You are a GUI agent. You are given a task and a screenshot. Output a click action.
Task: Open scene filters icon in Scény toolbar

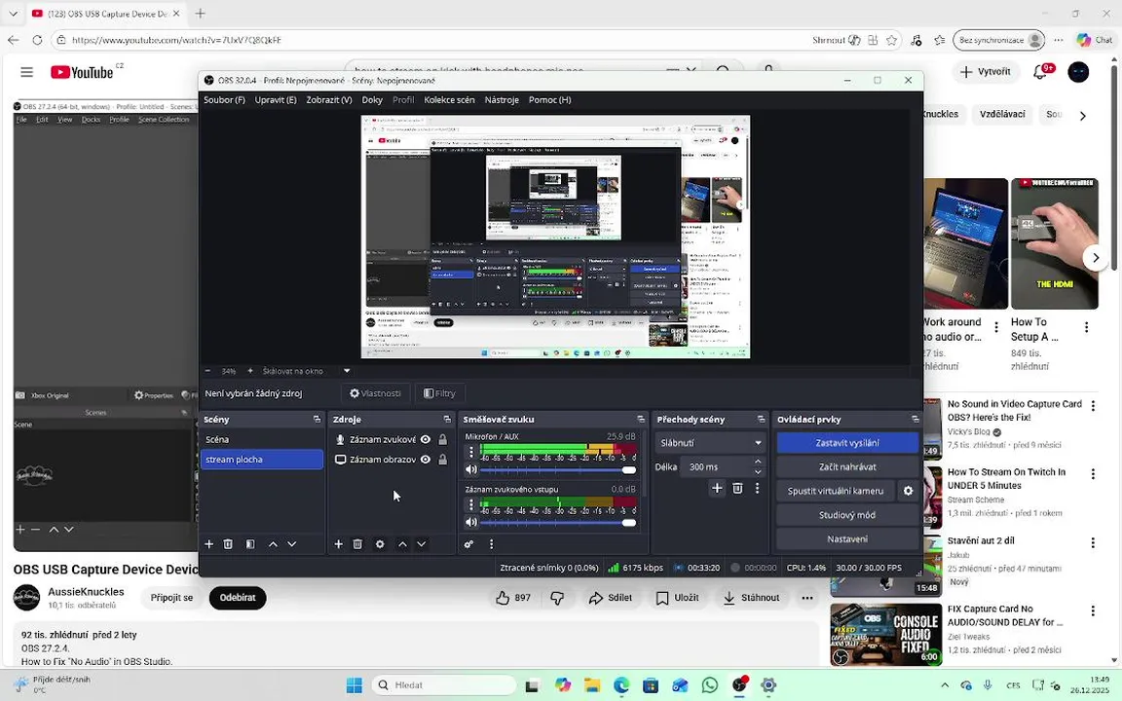point(250,544)
